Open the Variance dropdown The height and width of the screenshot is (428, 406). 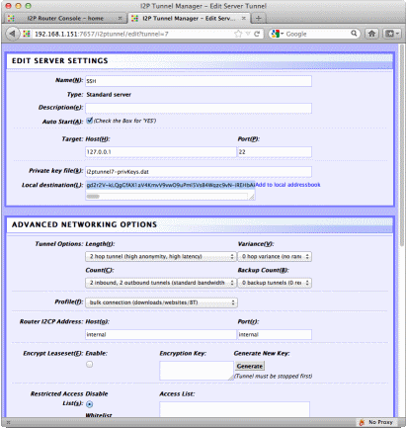click(x=275, y=256)
